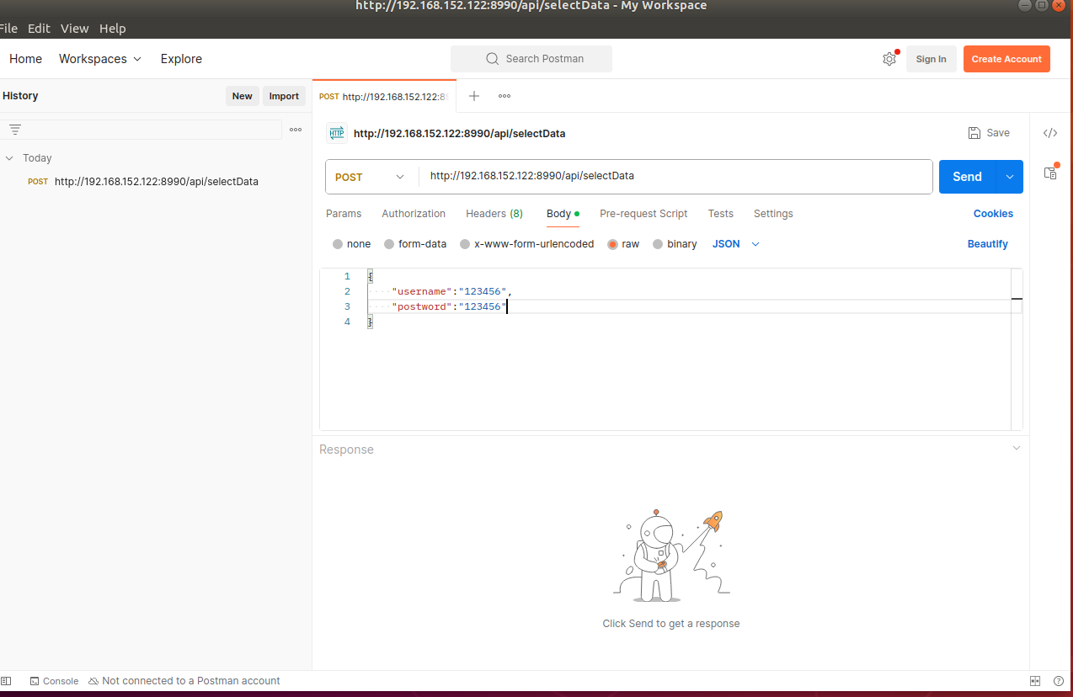
Task: Click the Save disk icon
Action: 974,133
